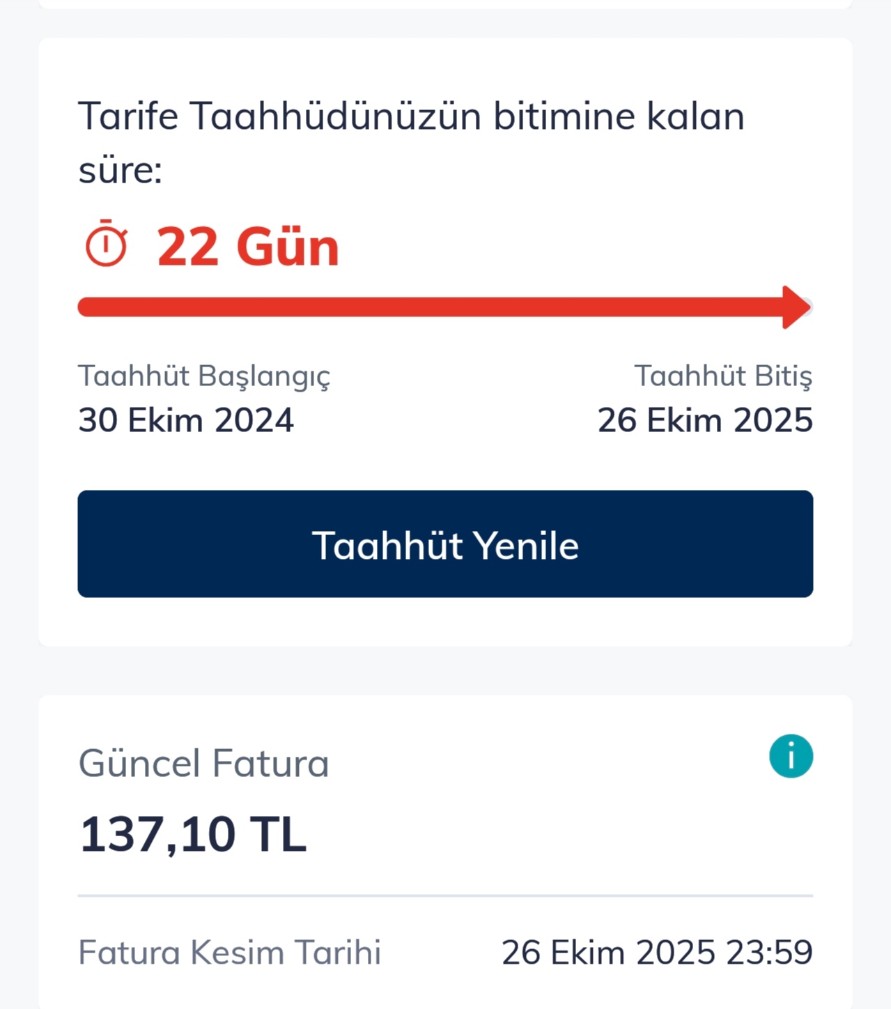Tap the "Tarife Taahhüdünüzün bitimine kalan" heading line

point(411,116)
